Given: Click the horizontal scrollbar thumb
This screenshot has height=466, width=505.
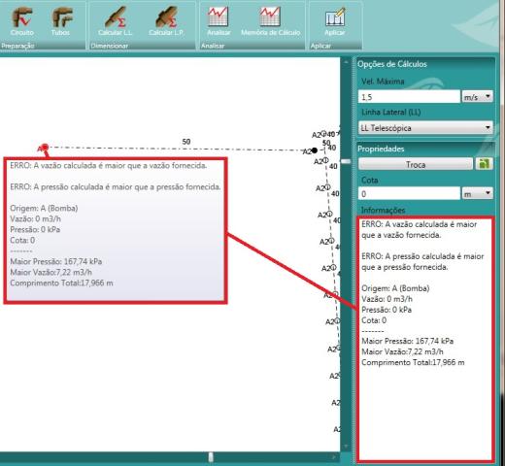Looking at the screenshot, I should (211, 457).
